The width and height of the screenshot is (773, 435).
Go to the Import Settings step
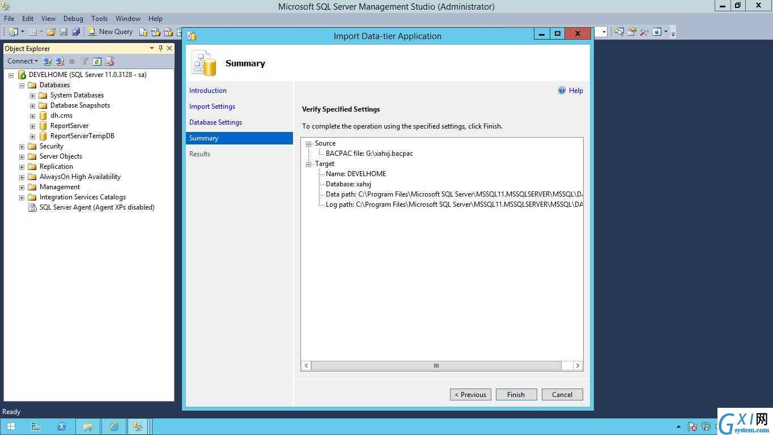212,106
